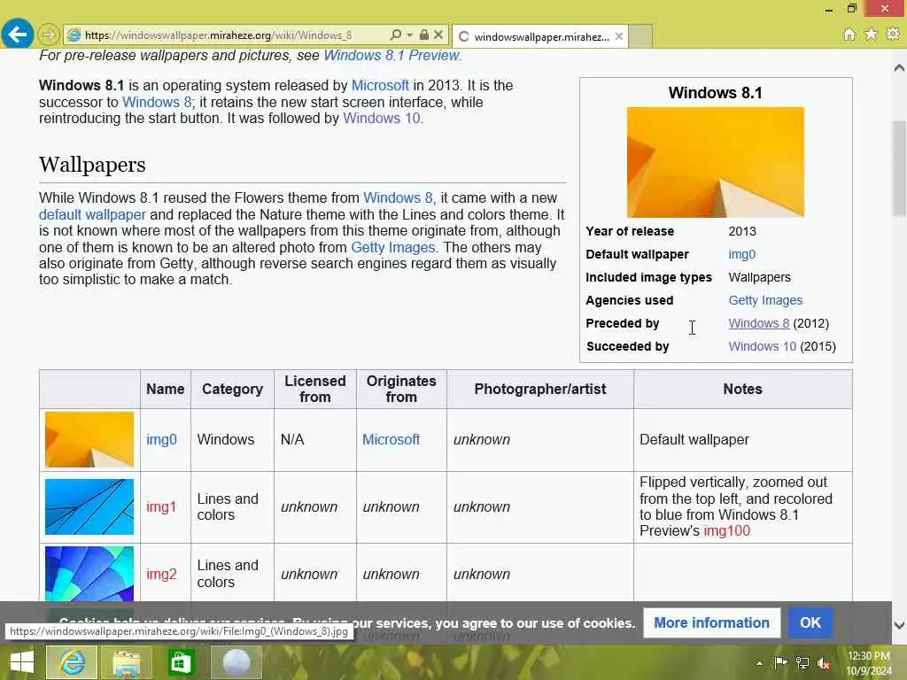Open the Action Center flag icon
Viewport: 907px width, 680px height.
tap(780, 662)
